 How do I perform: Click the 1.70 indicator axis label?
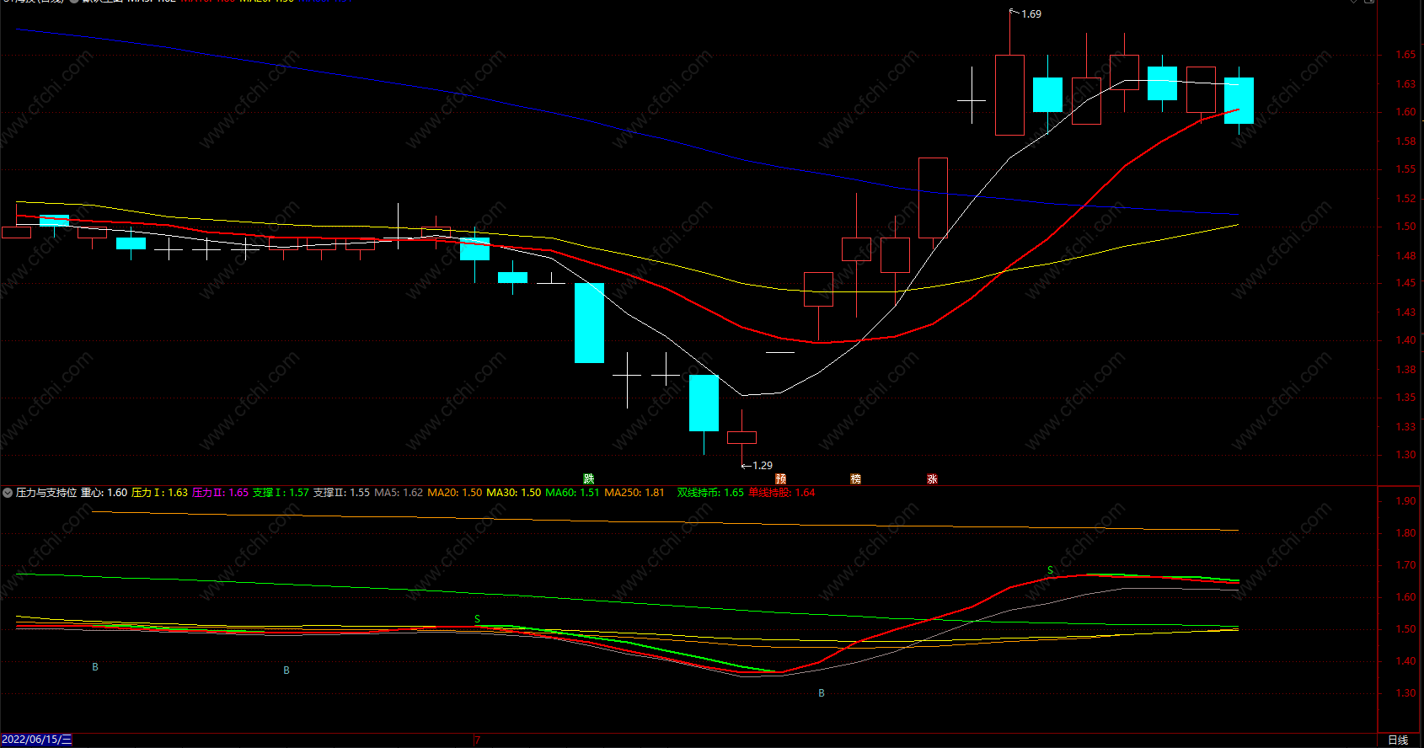1405,565
